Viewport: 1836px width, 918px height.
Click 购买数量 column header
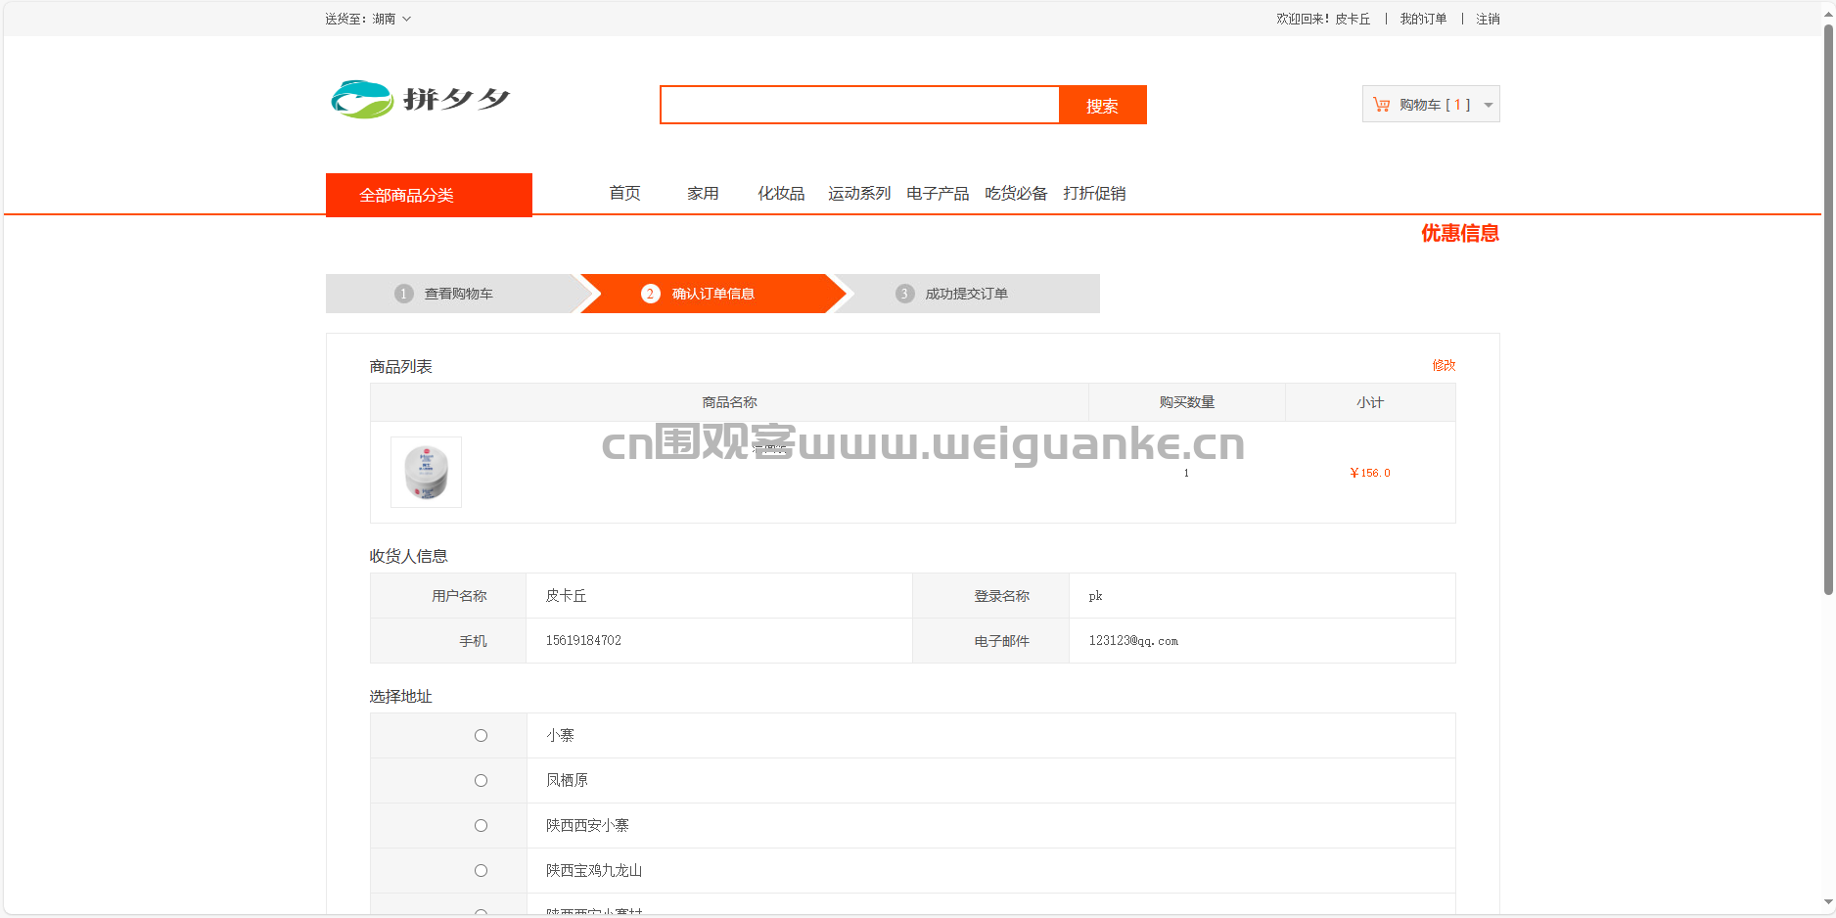coord(1187,402)
